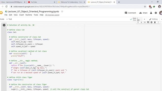Click the 'class Cat:' line
The image size is (162, 91).
[x=12, y=32]
